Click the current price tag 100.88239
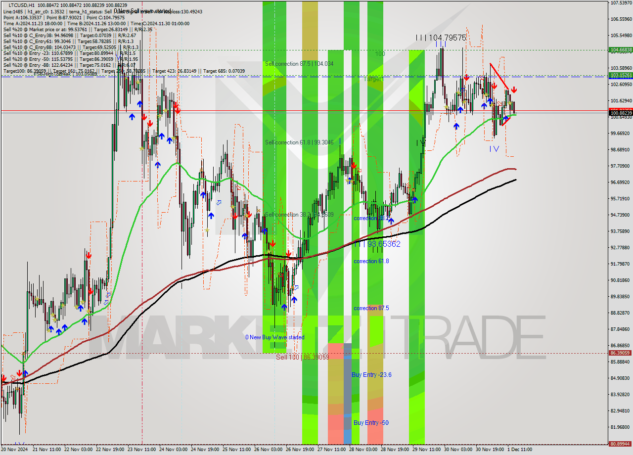The height and width of the screenshot is (455, 633). tap(621, 113)
